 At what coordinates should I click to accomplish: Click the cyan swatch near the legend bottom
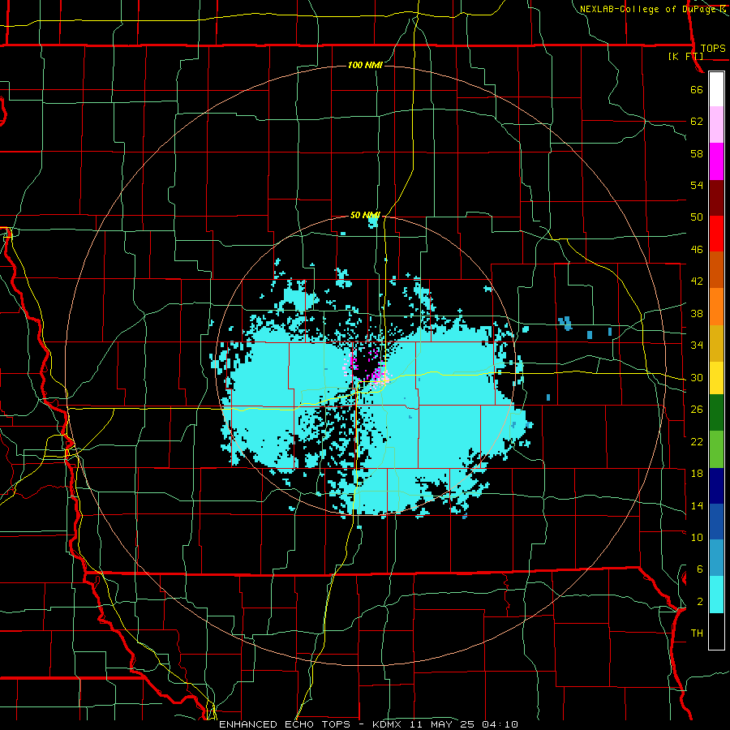(716, 595)
